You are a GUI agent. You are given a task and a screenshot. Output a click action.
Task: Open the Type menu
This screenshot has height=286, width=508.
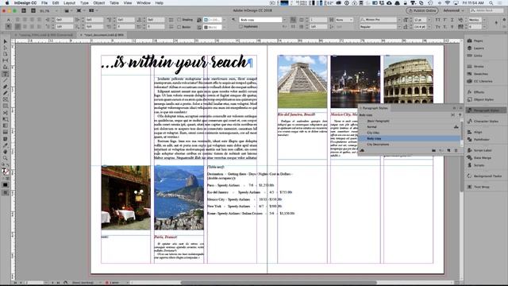[x=84, y=3]
